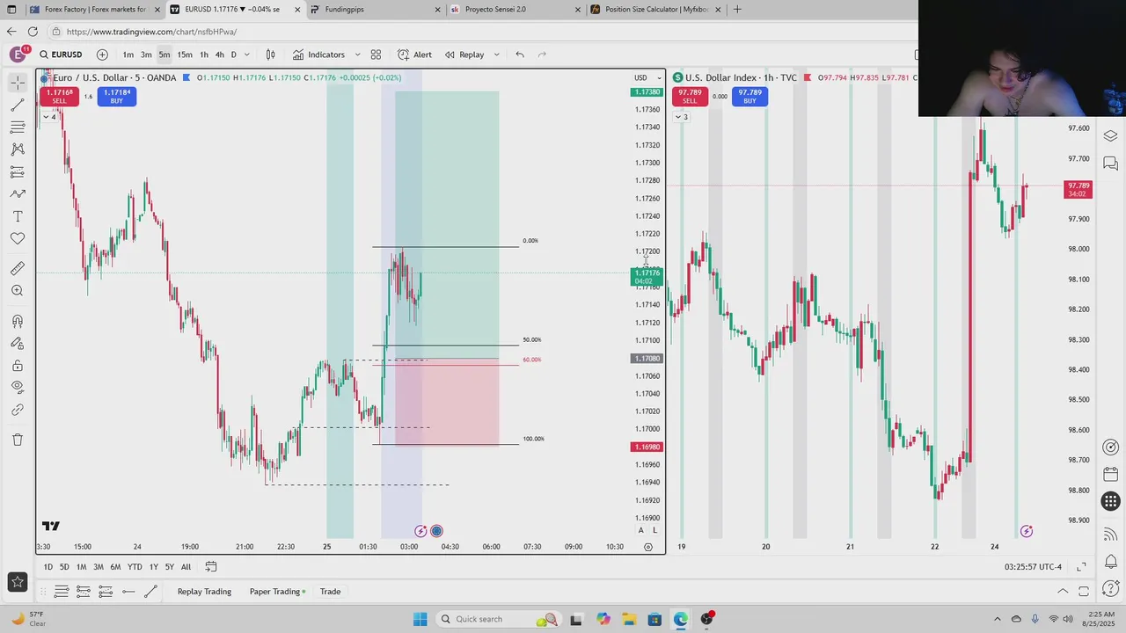This screenshot has height=633, width=1126.
Task: Undo the last chart action
Action: tap(520, 55)
